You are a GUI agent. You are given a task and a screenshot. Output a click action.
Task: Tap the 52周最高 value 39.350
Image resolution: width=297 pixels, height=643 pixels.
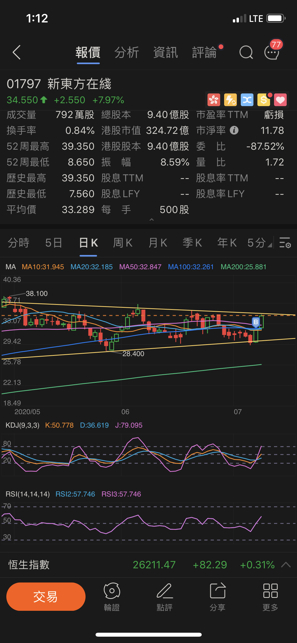tap(78, 146)
